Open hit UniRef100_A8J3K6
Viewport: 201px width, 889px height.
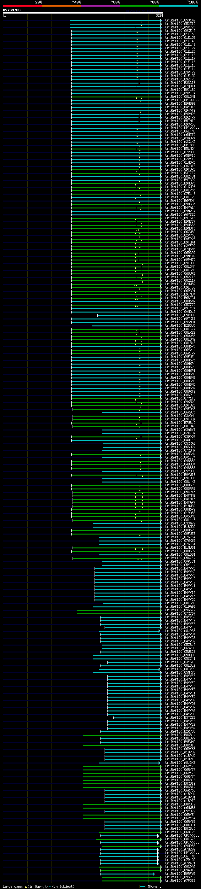[180, 763]
